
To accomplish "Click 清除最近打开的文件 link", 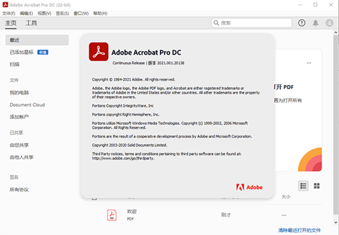I will pyautogui.click(x=299, y=230).
